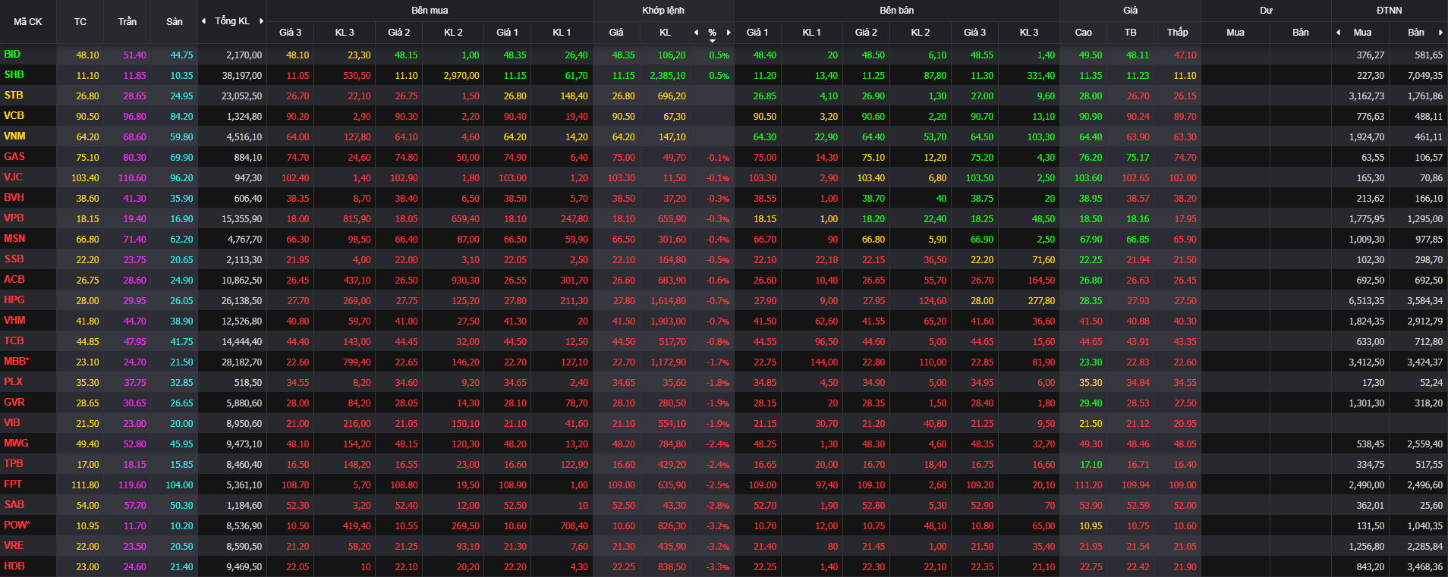
Task: Open the BID stock symbol
Action: [x=12, y=55]
